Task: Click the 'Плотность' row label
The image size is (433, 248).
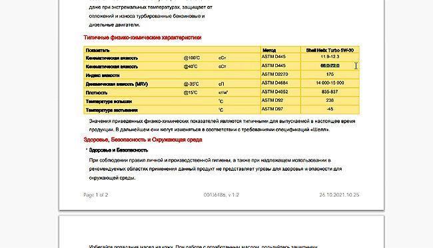Action: coord(96,93)
